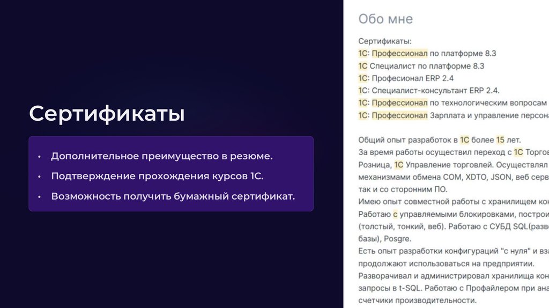Click line 'счетчики производительности.'
Screen dimensions: 549x308
tap(417, 300)
